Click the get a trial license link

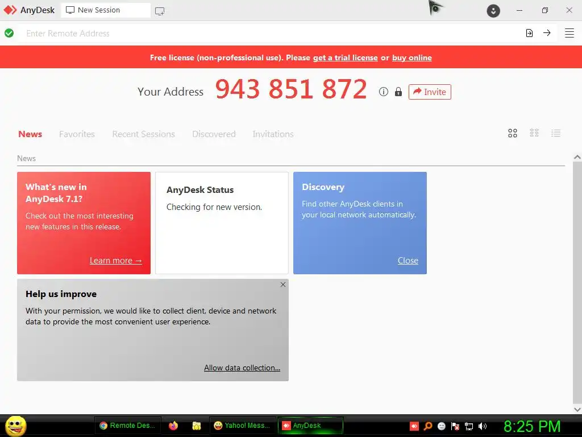tap(345, 57)
